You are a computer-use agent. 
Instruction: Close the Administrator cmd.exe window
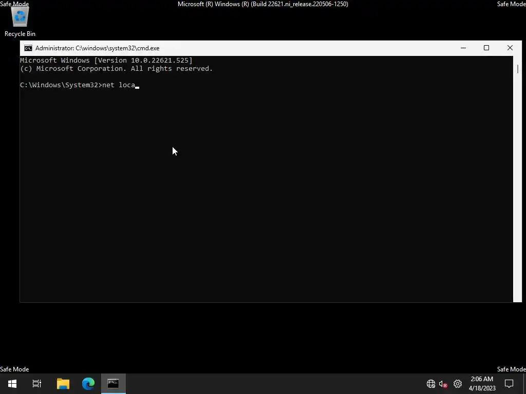click(x=510, y=48)
